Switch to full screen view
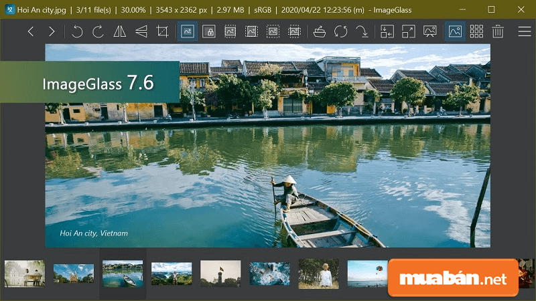 coord(409,31)
